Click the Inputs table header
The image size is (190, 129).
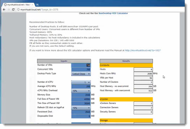tap(64, 61)
